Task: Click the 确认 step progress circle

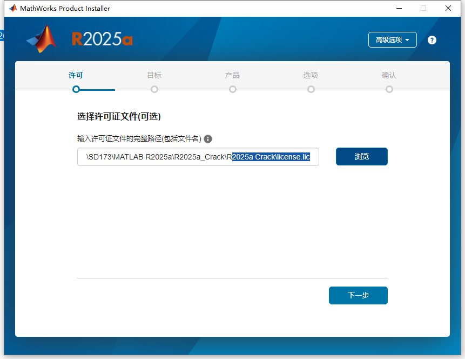Action: click(389, 89)
